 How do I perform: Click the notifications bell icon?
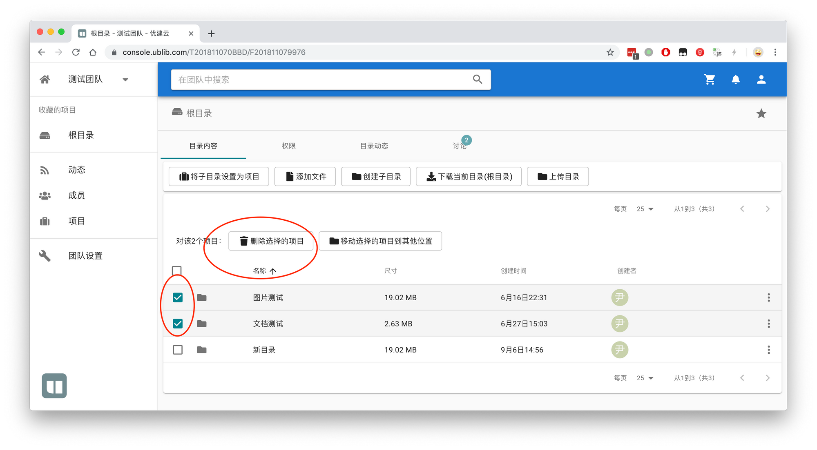click(735, 80)
